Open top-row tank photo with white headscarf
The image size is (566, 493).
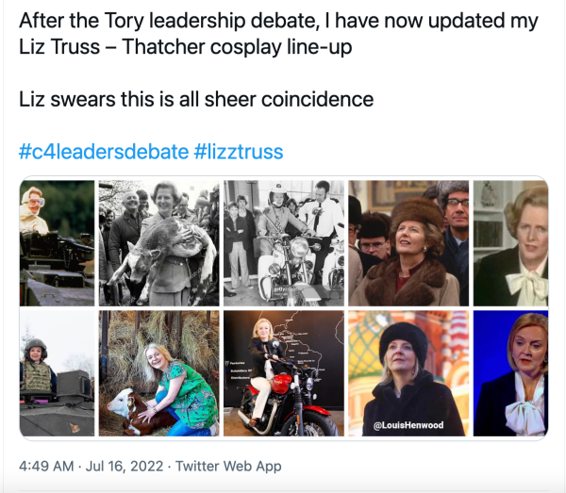click(57, 242)
